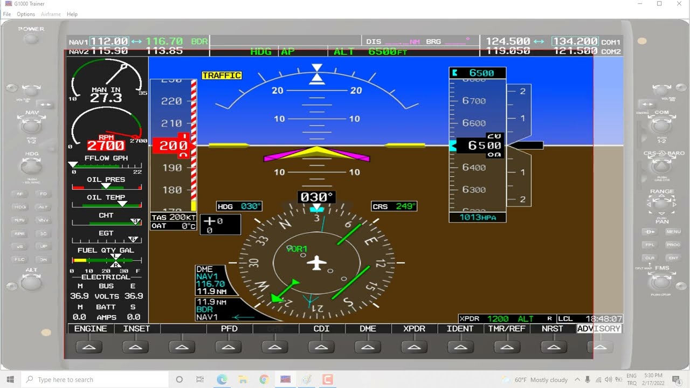Click the NAV frequency knob

[x=31, y=128]
